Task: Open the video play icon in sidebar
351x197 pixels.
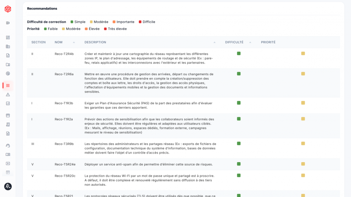Action: pyautogui.click(x=8, y=163)
